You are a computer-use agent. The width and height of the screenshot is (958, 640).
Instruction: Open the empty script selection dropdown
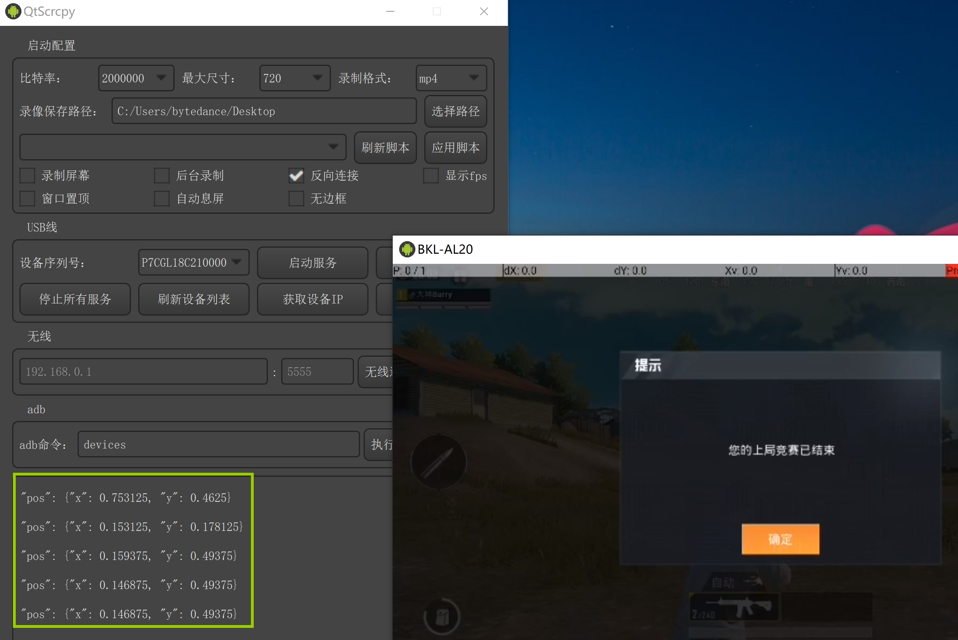pyautogui.click(x=183, y=147)
